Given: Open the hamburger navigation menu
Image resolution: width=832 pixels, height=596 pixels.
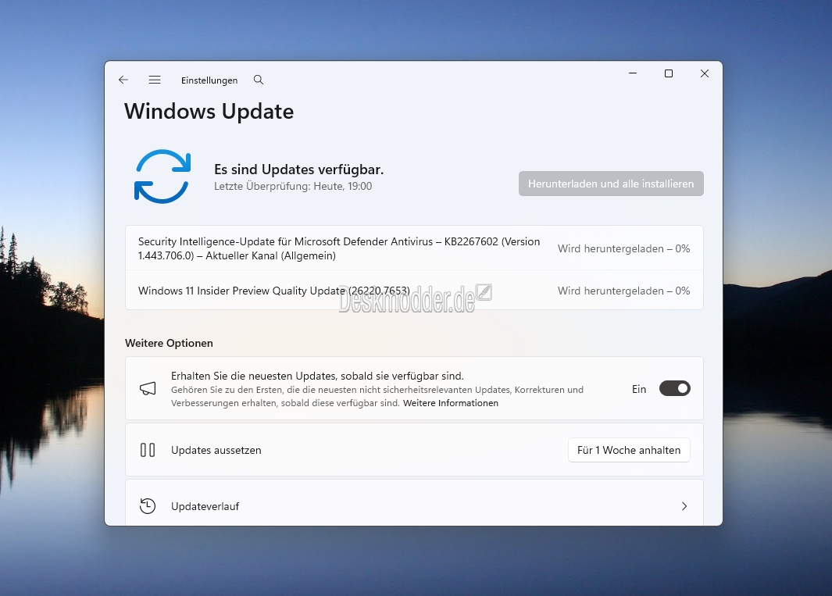Looking at the screenshot, I should pyautogui.click(x=155, y=80).
